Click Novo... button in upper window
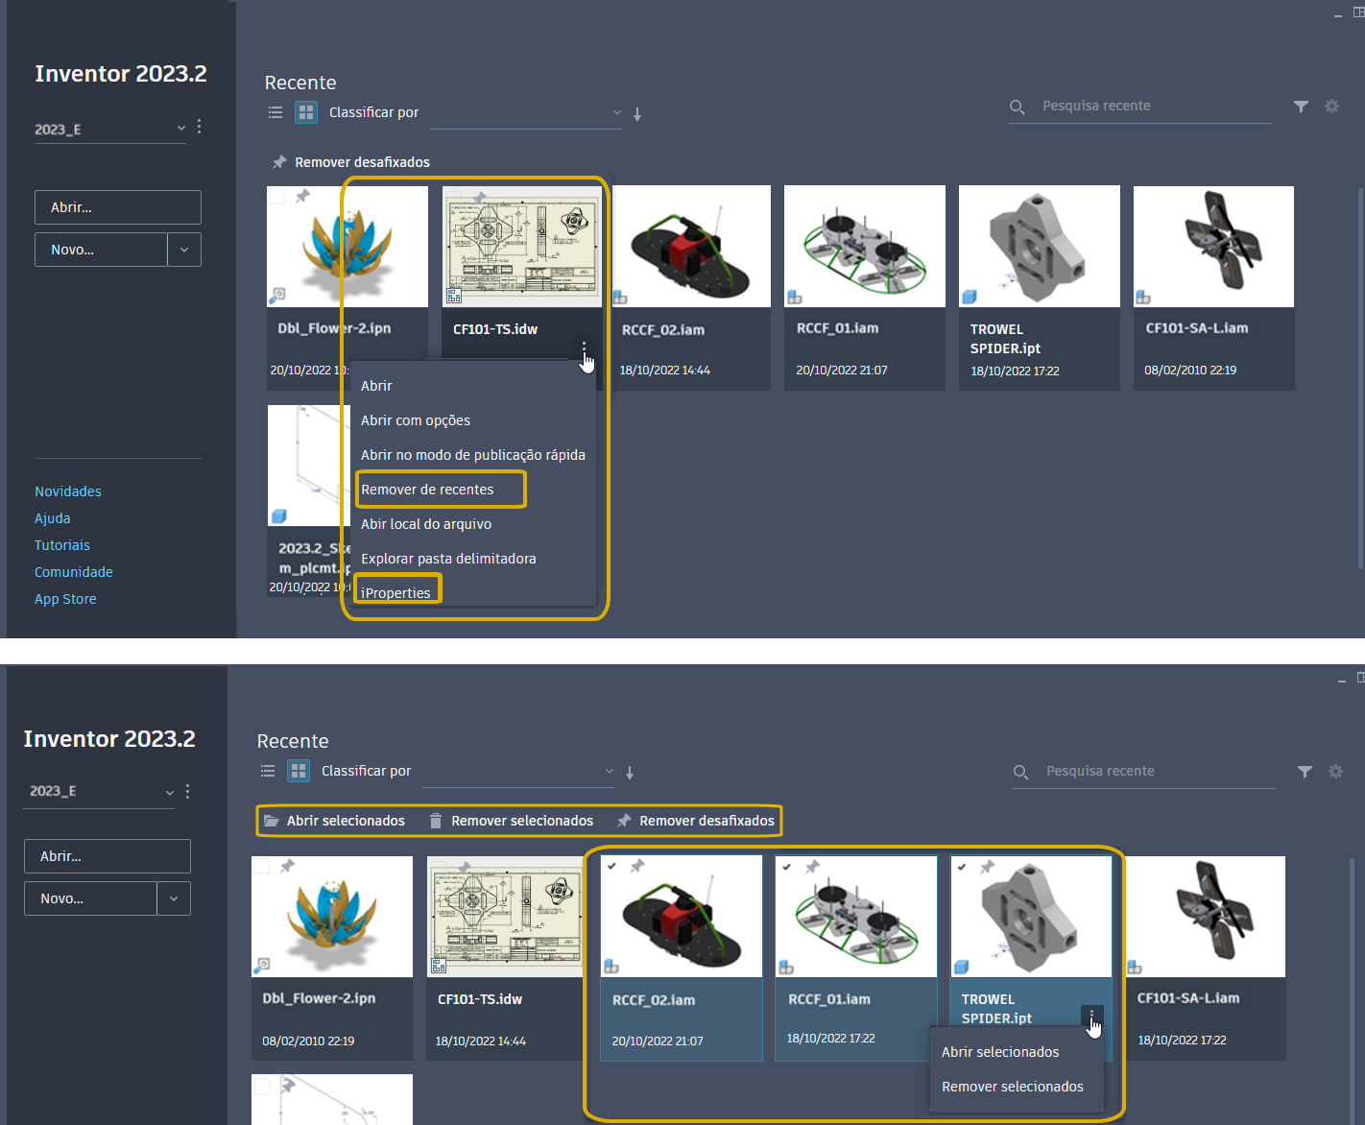This screenshot has height=1125, width=1365. [101, 250]
